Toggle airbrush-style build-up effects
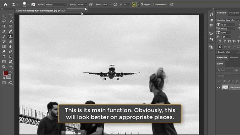This screenshot has width=240, height=135. (x=115, y=4)
